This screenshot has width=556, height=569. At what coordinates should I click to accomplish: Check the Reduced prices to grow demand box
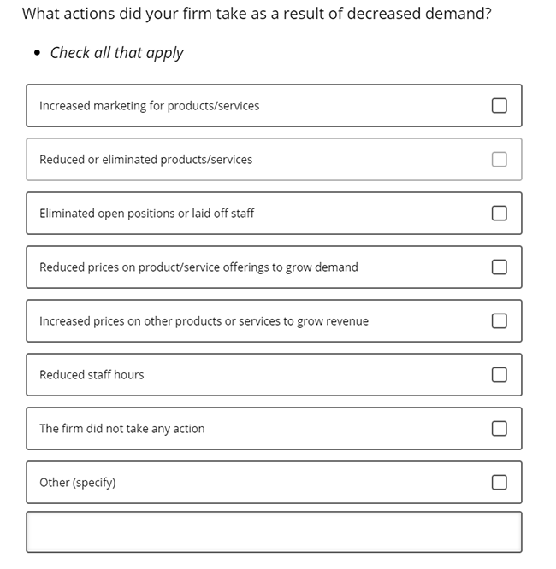pyautogui.click(x=499, y=267)
